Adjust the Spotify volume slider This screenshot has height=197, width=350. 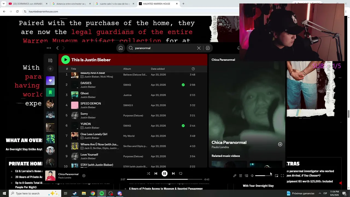[263, 176]
